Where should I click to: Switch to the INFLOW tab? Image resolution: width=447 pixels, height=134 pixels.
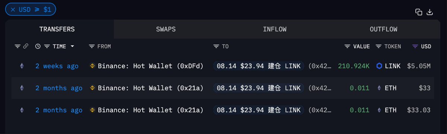pyautogui.click(x=275, y=29)
